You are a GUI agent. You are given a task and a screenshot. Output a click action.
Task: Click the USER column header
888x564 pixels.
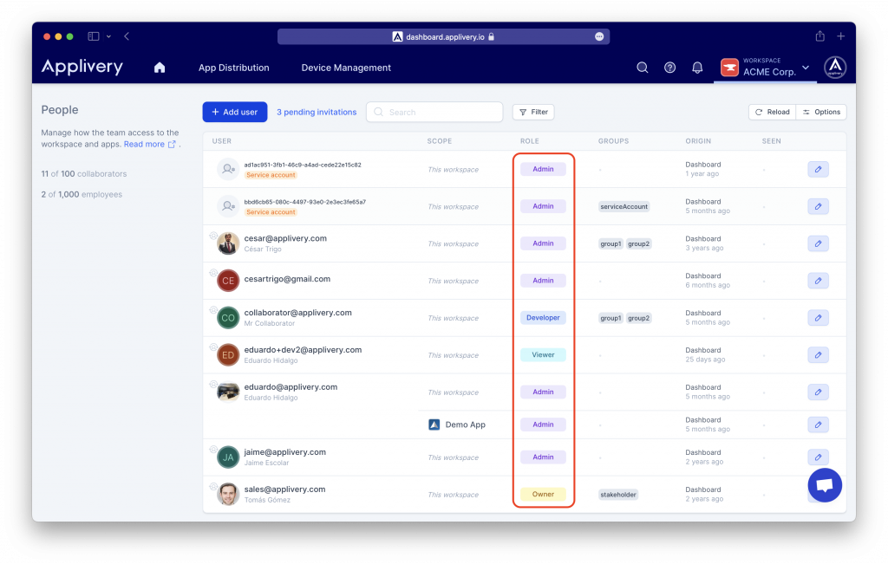pos(221,141)
